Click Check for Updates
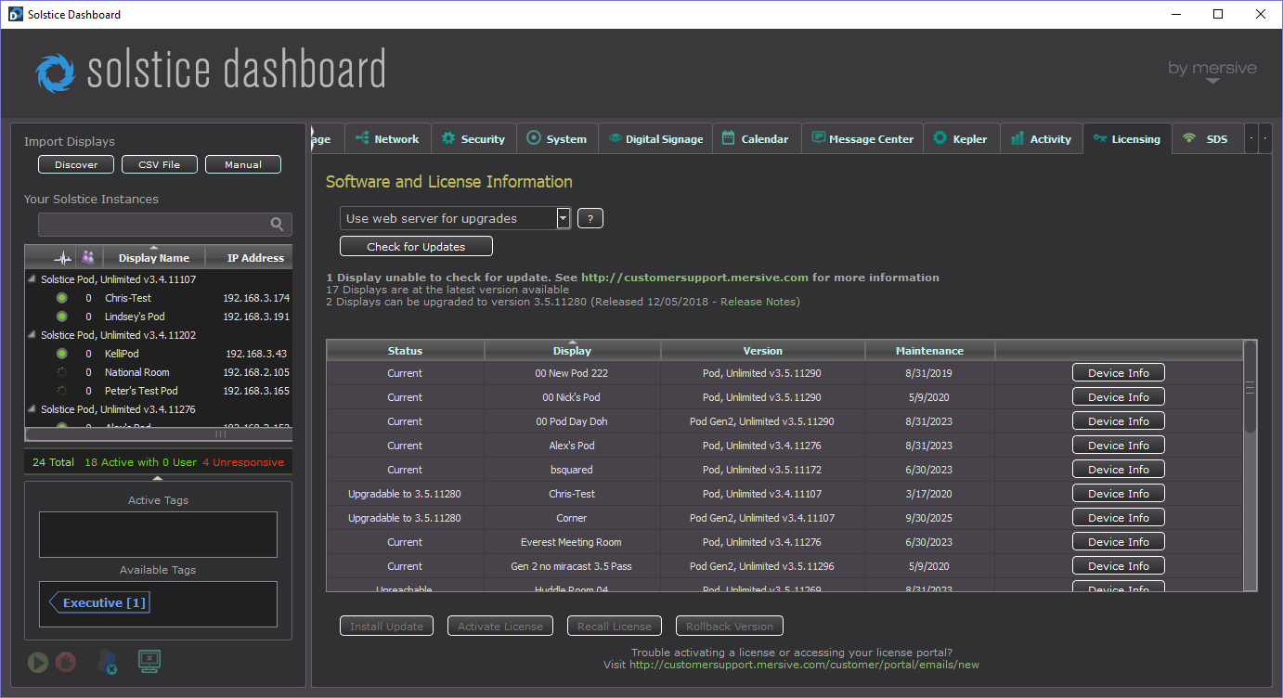1283x698 pixels. click(x=416, y=246)
